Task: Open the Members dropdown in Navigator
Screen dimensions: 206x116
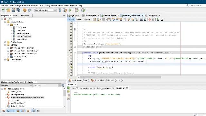Action: click(16, 85)
